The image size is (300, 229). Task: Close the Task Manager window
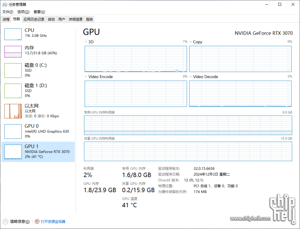pos(293,4)
